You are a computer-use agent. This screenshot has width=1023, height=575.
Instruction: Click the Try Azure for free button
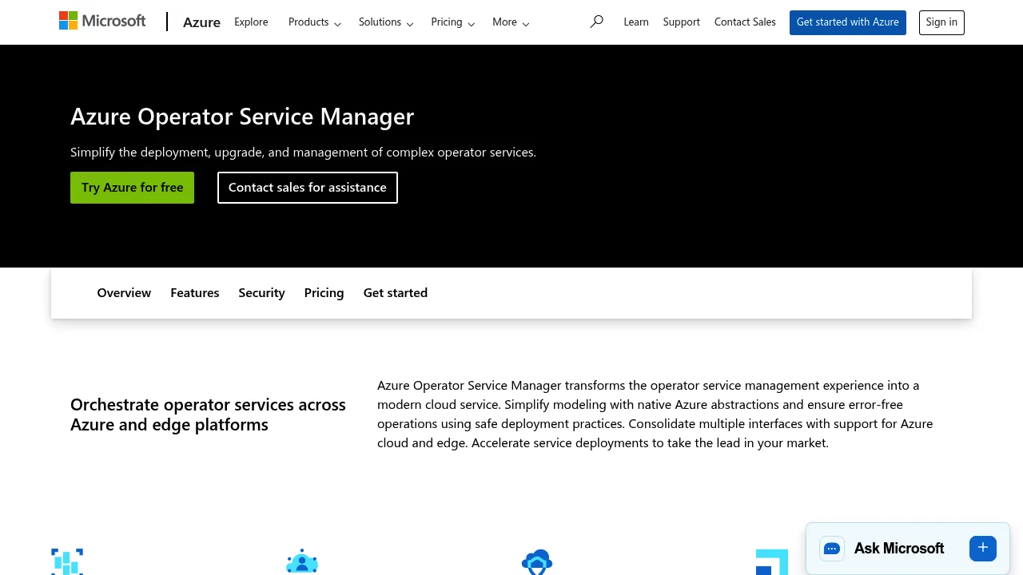point(132,188)
